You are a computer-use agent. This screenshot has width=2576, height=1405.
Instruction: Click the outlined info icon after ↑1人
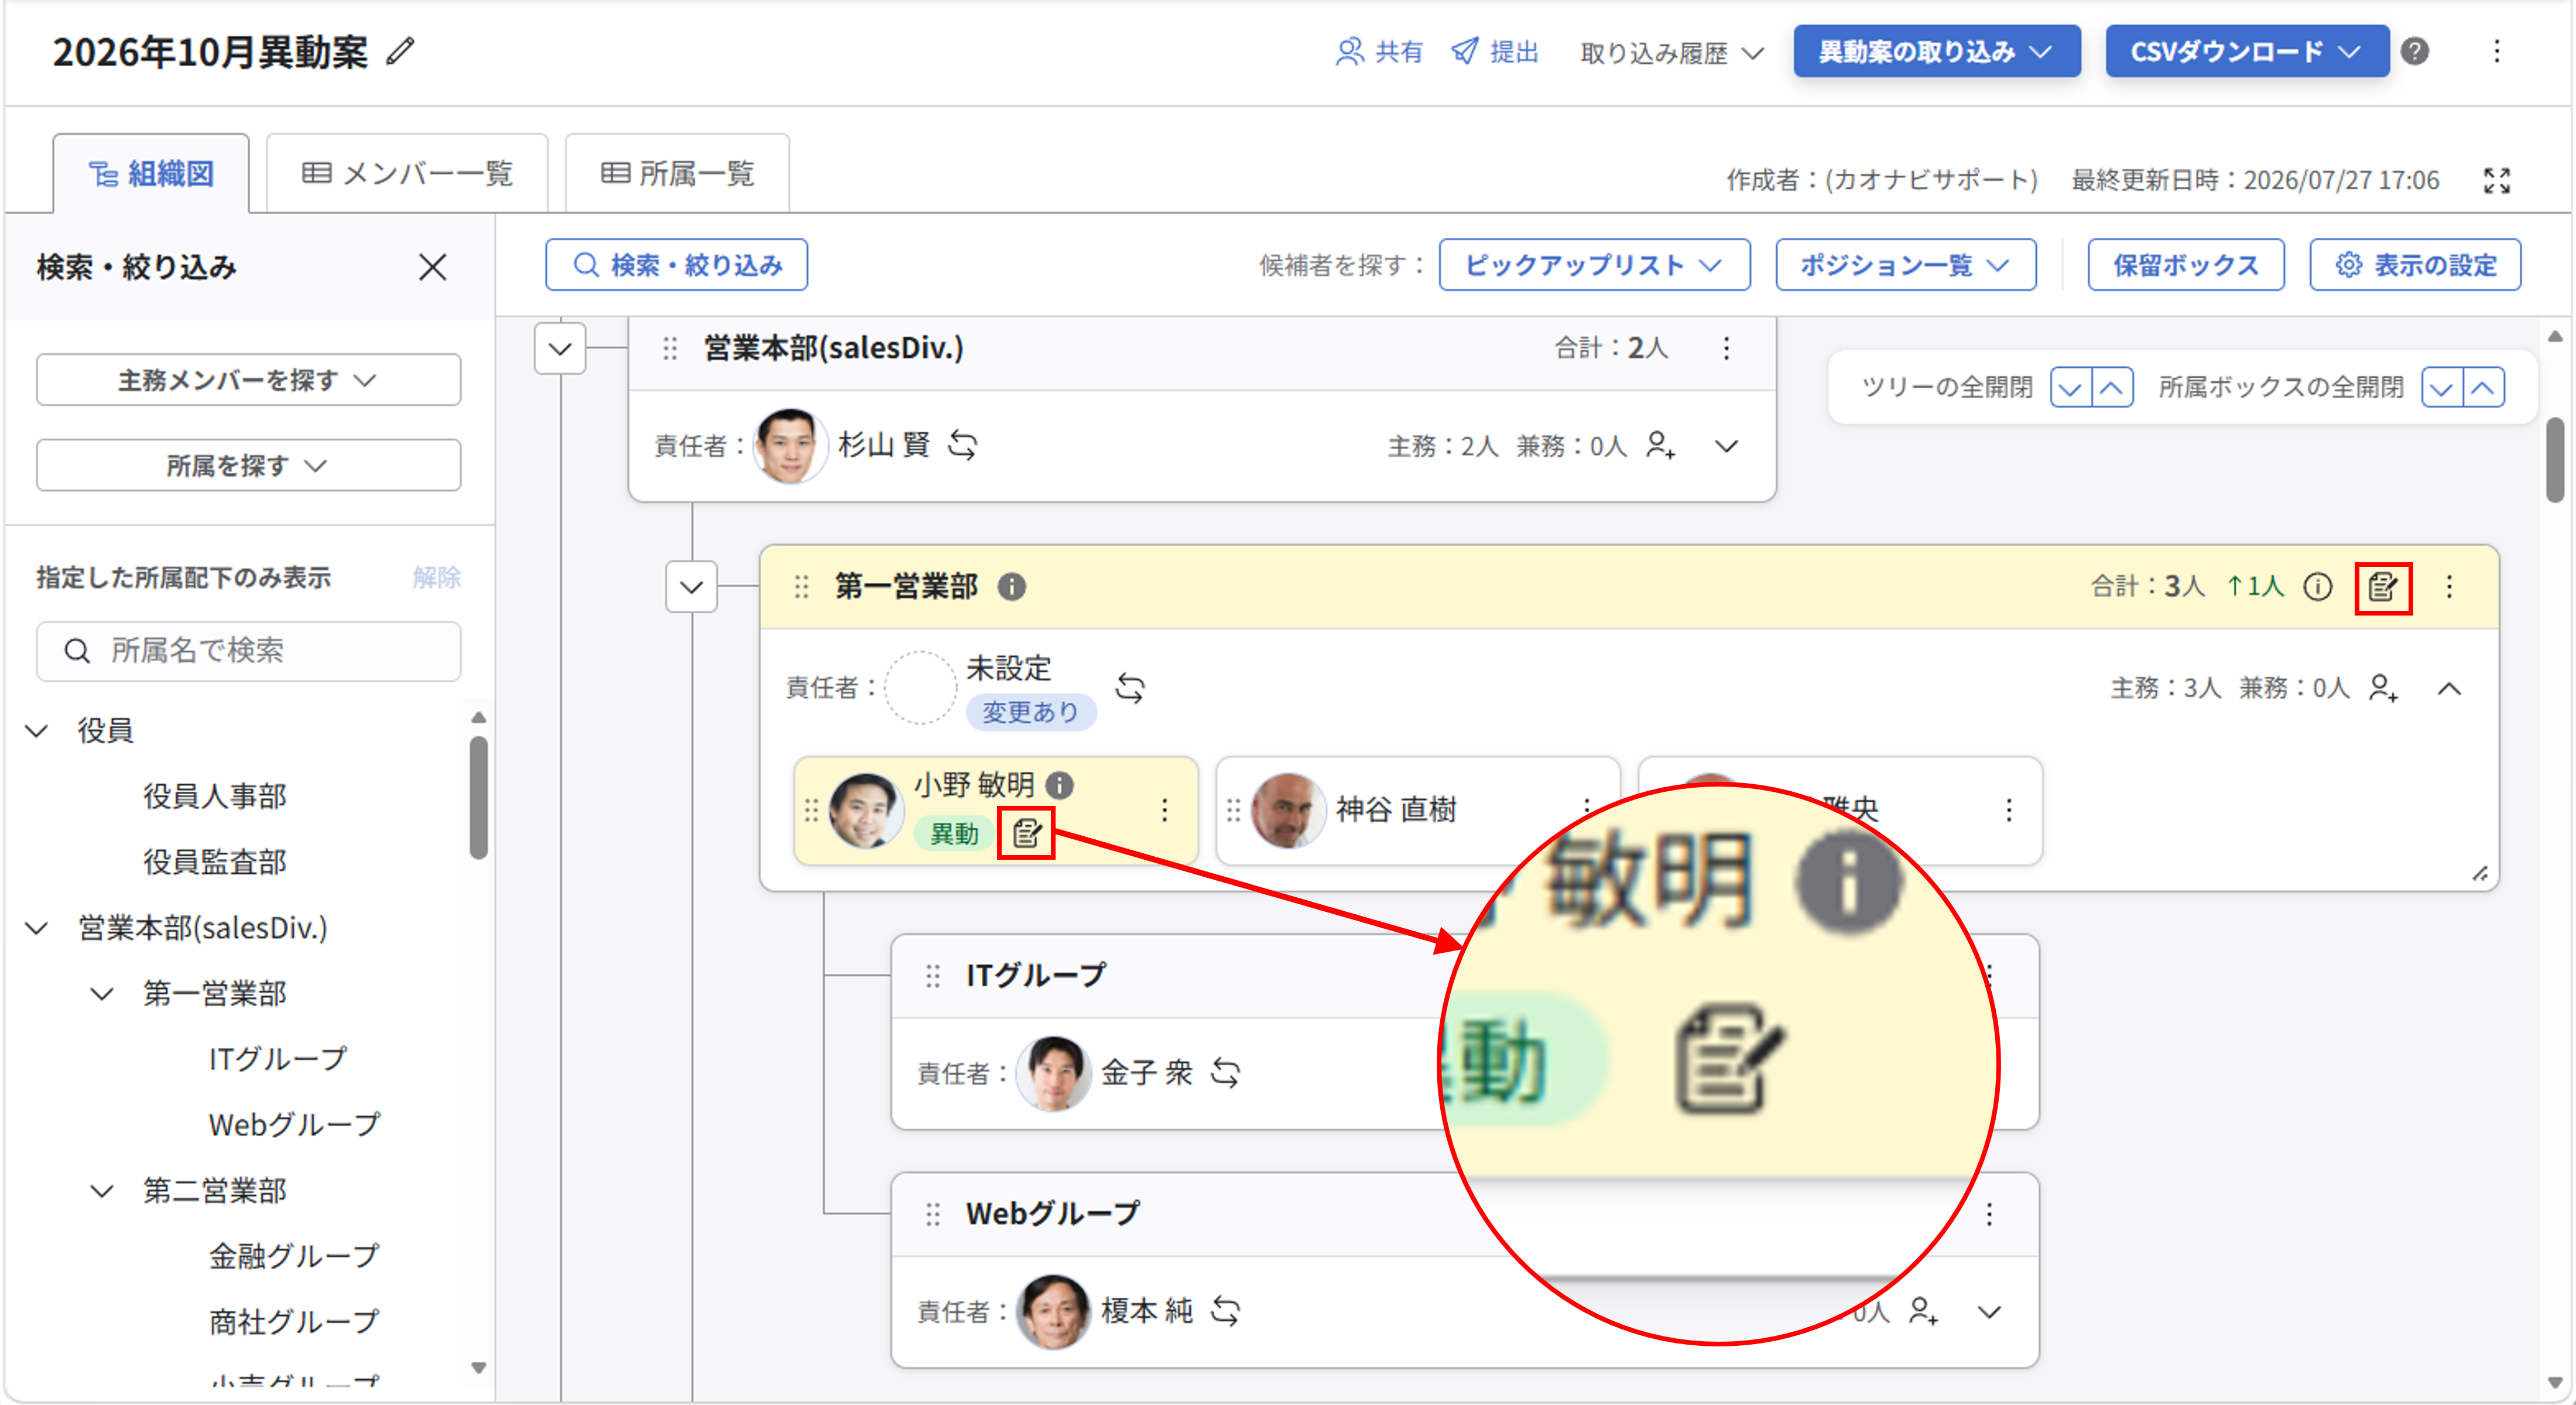tap(2318, 587)
